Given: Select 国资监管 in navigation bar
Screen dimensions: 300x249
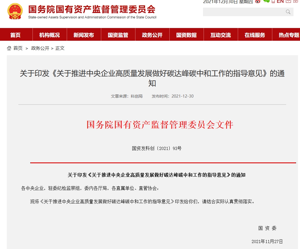Looking at the screenshot, I should tap(118, 35).
